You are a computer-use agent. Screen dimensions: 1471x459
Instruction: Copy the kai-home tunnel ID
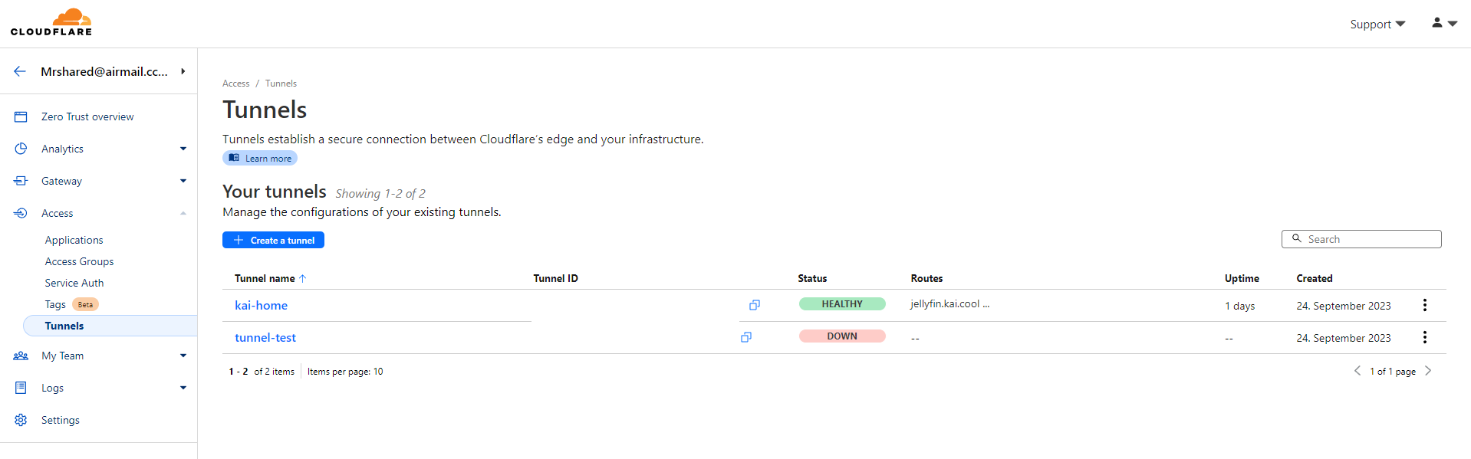click(754, 305)
